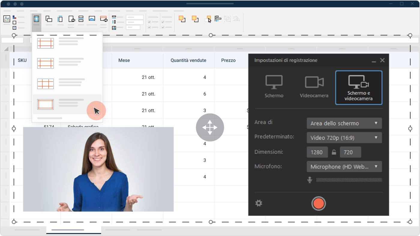Viewport: 420px width, 236px height.
Task: Click the Schermo e videocamera button
Action: click(x=358, y=87)
